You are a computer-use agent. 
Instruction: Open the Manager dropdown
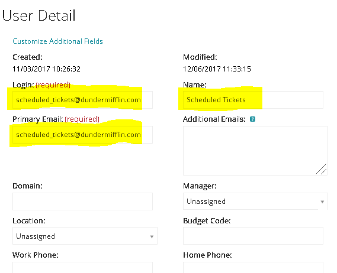[255, 201]
